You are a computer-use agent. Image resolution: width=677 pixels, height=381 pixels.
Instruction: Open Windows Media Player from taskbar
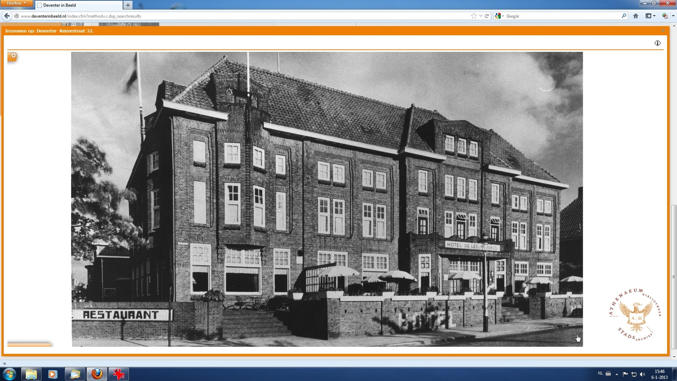tap(53, 374)
